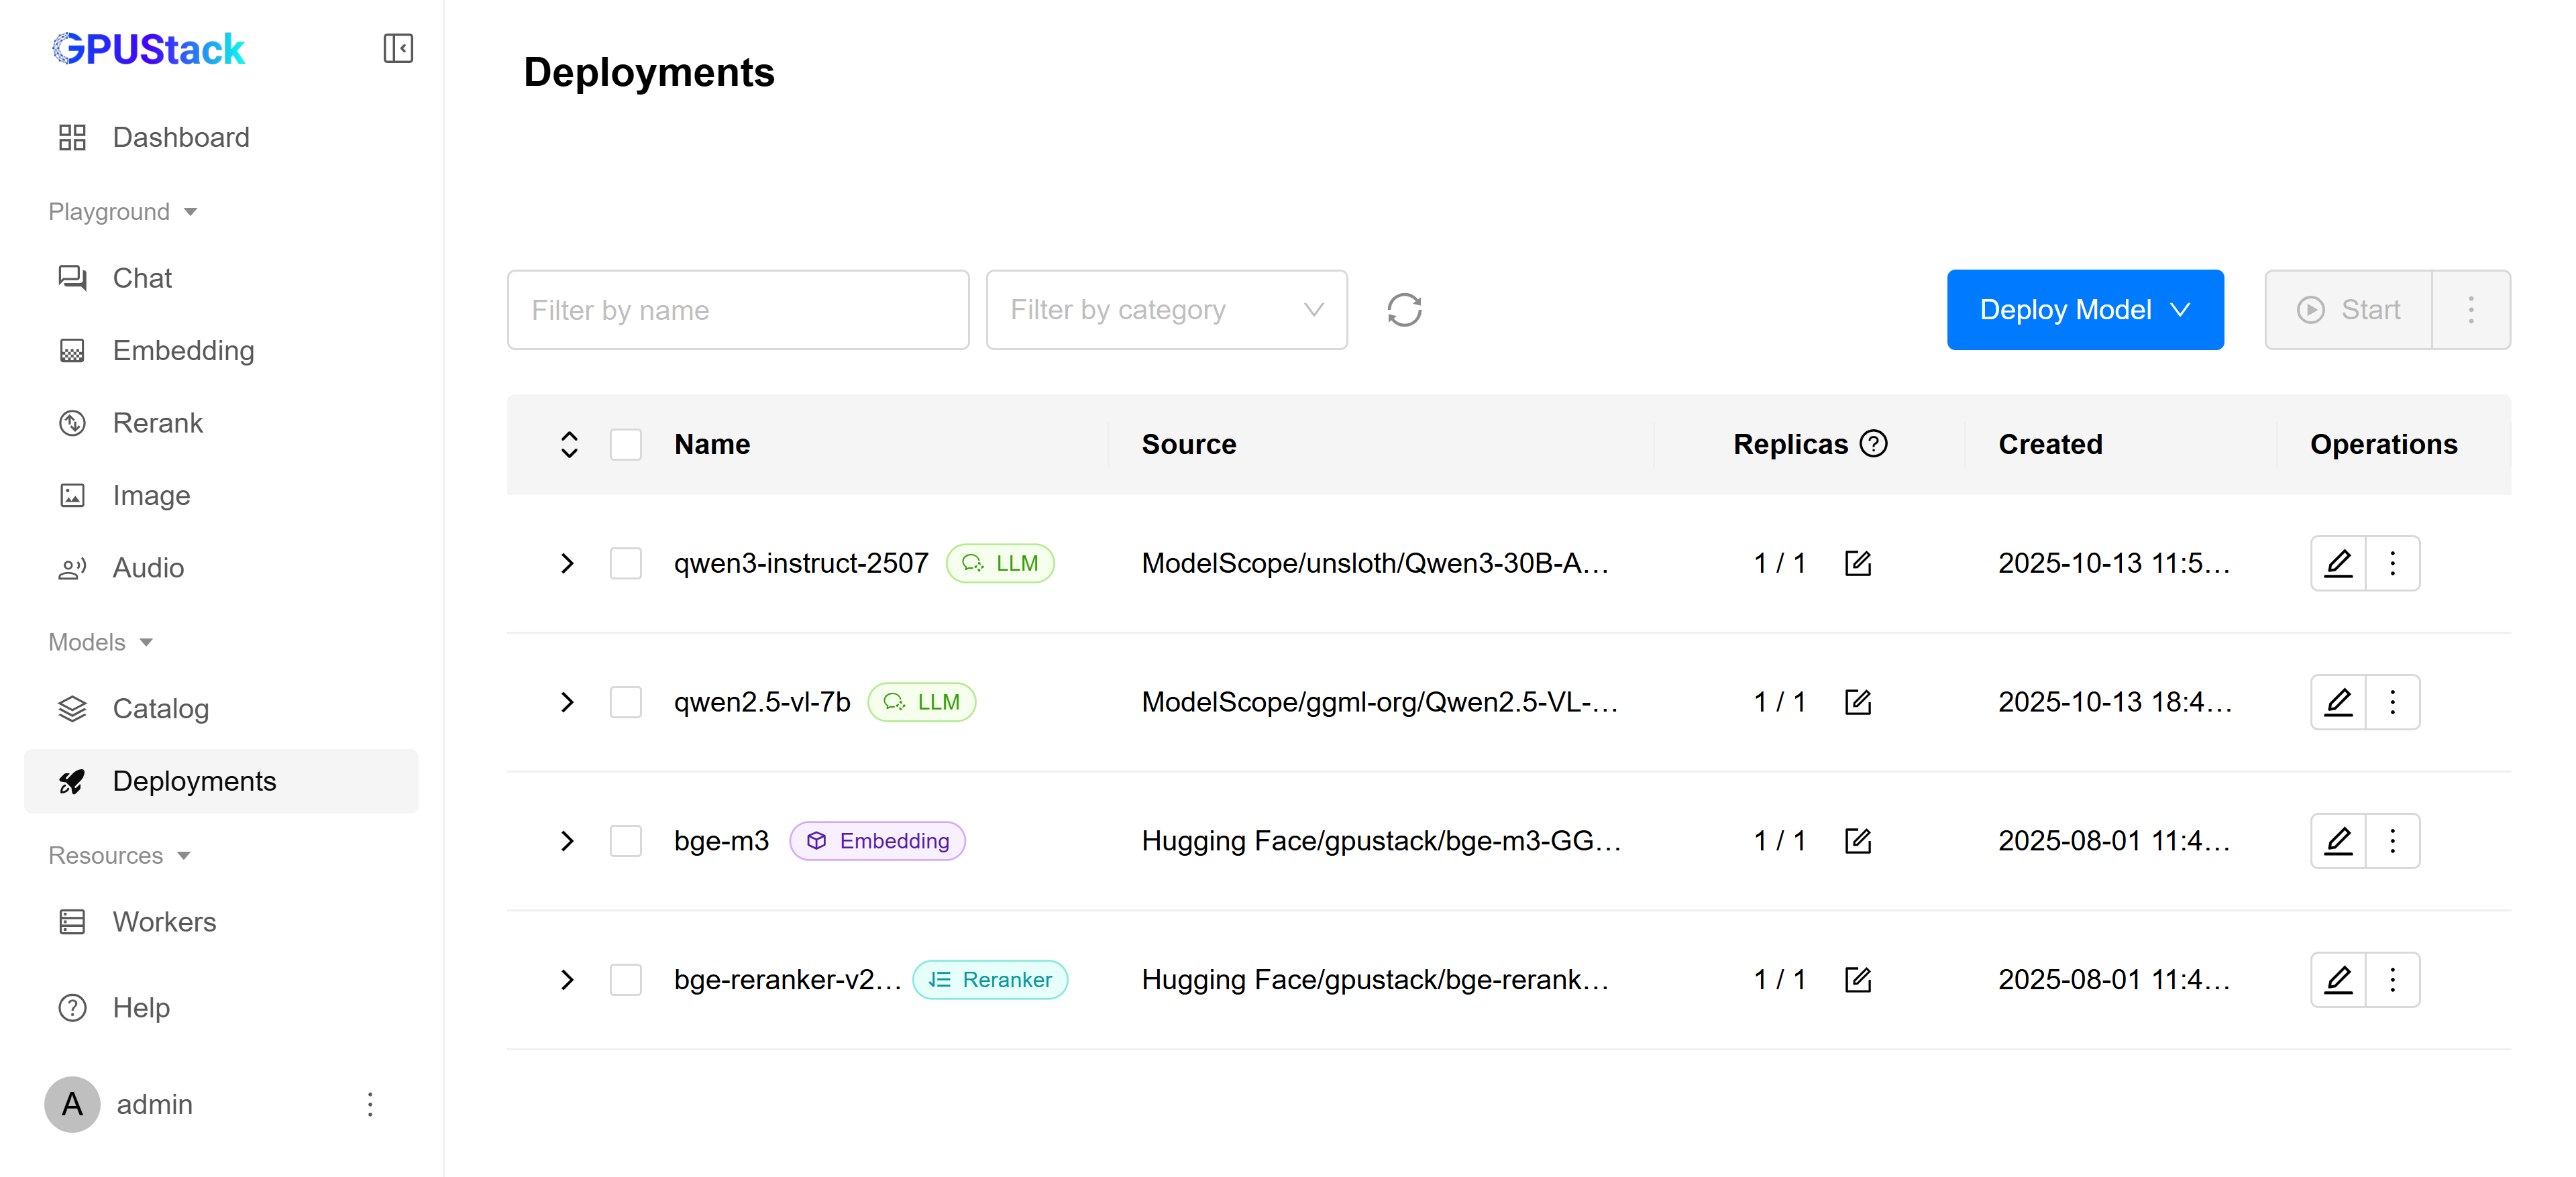The height and width of the screenshot is (1177, 2576).
Task: Open the admin user options menu
Action: tap(370, 1104)
